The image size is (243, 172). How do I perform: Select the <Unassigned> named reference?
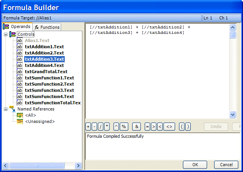pos(40,121)
